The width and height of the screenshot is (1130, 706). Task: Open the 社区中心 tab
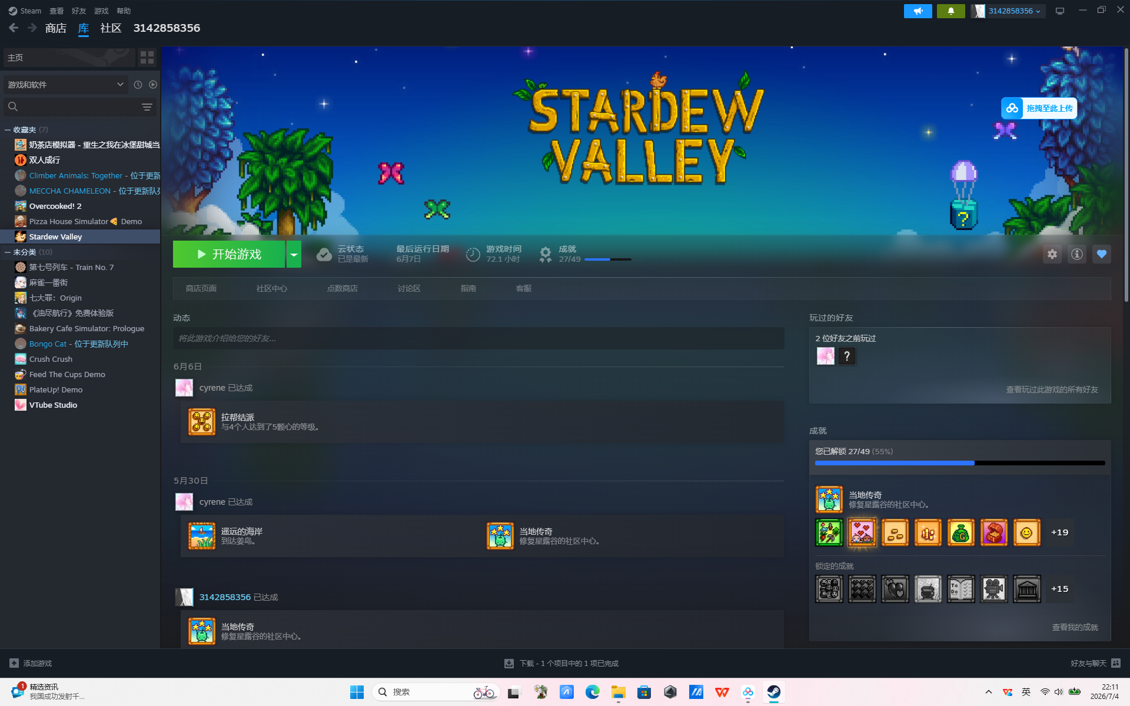[271, 288]
